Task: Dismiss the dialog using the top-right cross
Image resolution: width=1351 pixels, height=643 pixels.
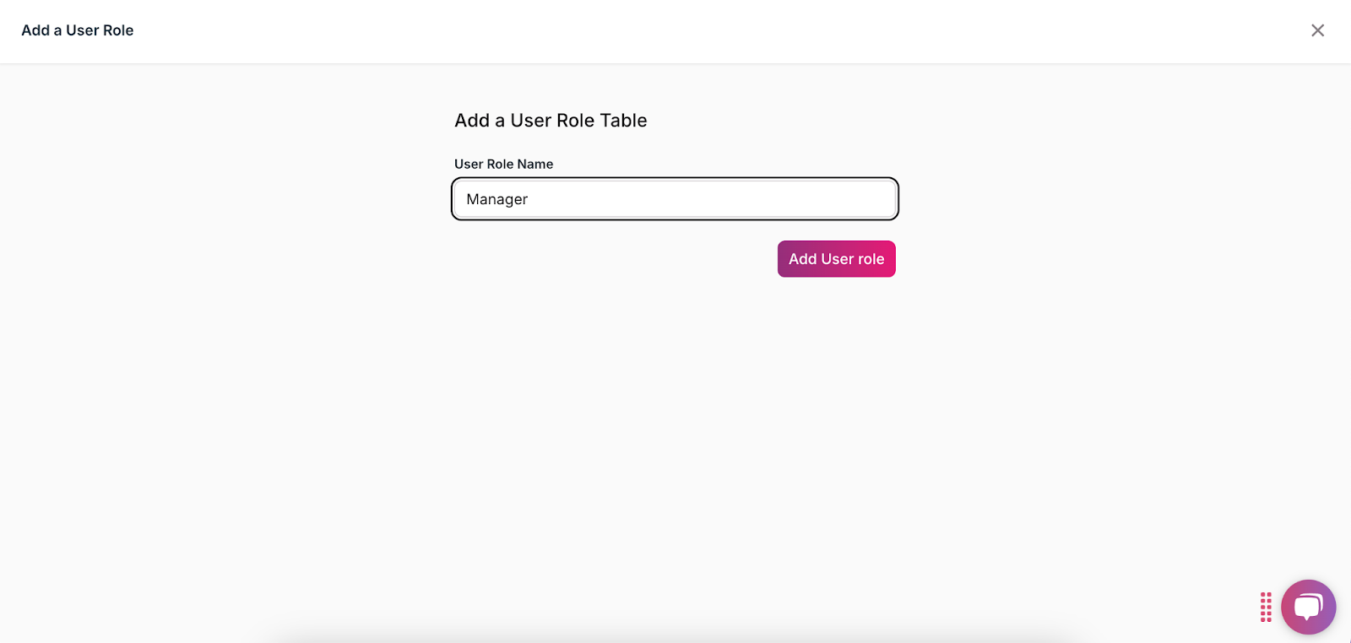Action: [1317, 30]
